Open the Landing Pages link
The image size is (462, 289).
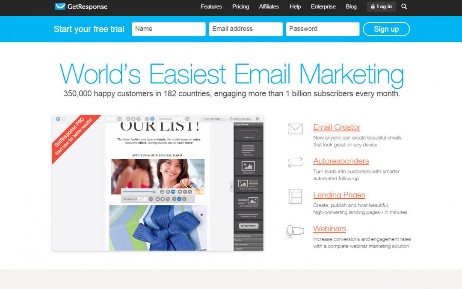(339, 195)
